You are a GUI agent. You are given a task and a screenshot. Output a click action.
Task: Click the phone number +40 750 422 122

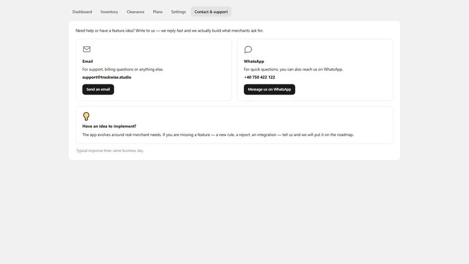[259, 77]
